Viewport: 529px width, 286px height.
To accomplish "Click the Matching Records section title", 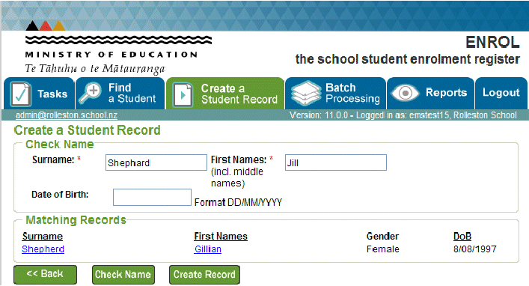I will coord(76,220).
